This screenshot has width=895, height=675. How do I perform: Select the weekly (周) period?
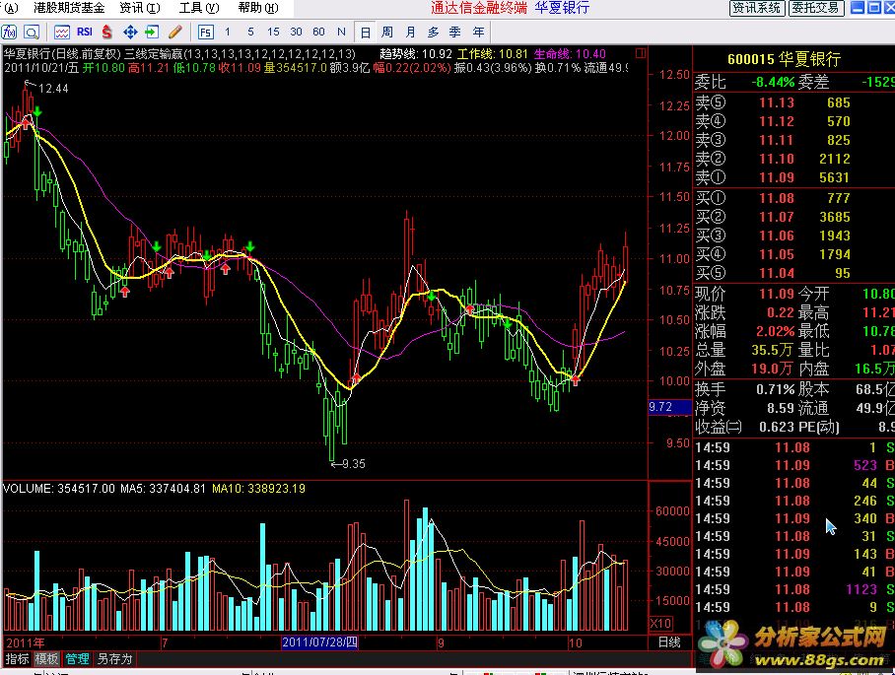tap(387, 32)
